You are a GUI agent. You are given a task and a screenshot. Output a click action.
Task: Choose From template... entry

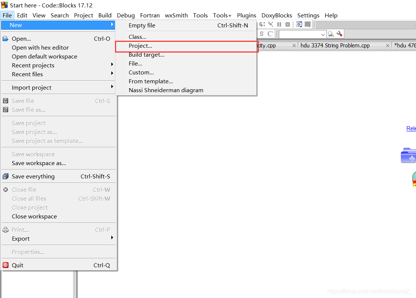click(186, 81)
